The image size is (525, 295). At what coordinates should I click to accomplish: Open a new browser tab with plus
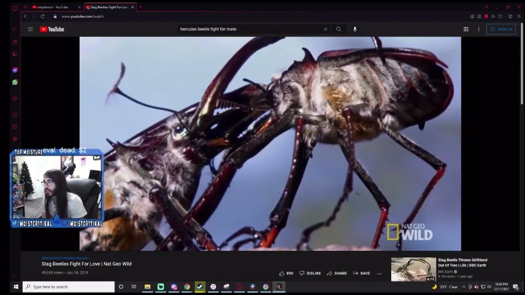point(140,7)
